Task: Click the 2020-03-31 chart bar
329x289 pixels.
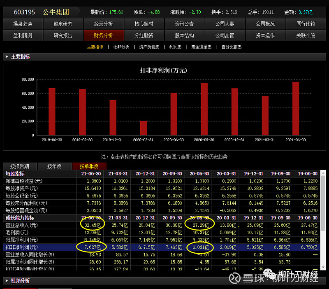Action: coord(143,128)
